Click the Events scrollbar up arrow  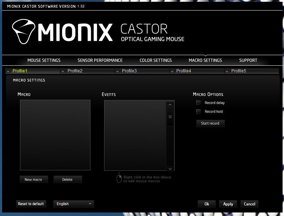click(x=170, y=104)
